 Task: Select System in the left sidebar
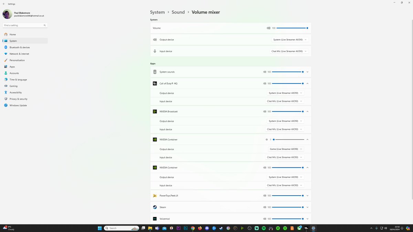[x=13, y=41]
